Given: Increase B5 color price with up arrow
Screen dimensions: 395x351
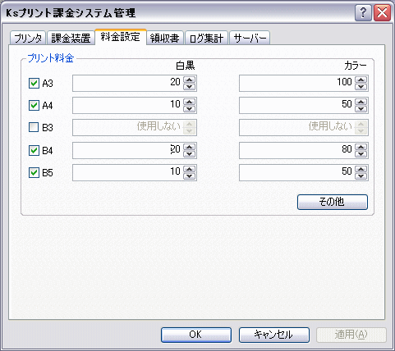Looking at the screenshot, I should pos(361,169).
